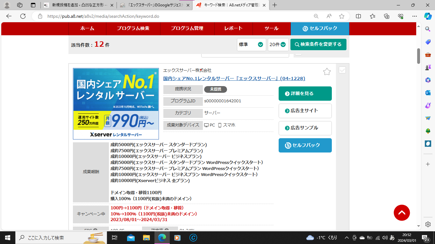Open the プログラム管理 menu
This screenshot has height=244, width=435.
[x=187, y=28]
